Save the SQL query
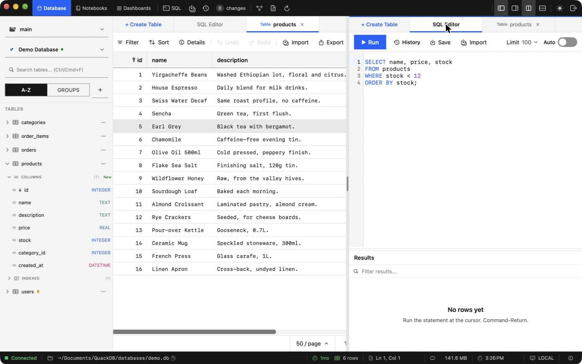The width and height of the screenshot is (582, 364). pos(440,42)
